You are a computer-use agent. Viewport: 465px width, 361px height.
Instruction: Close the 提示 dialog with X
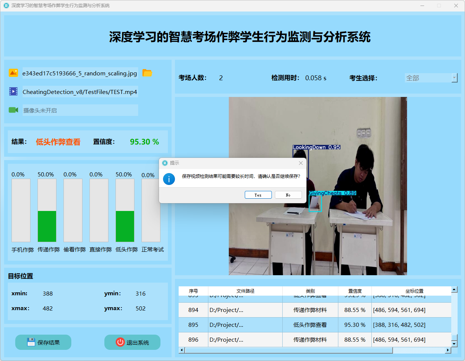(301, 163)
